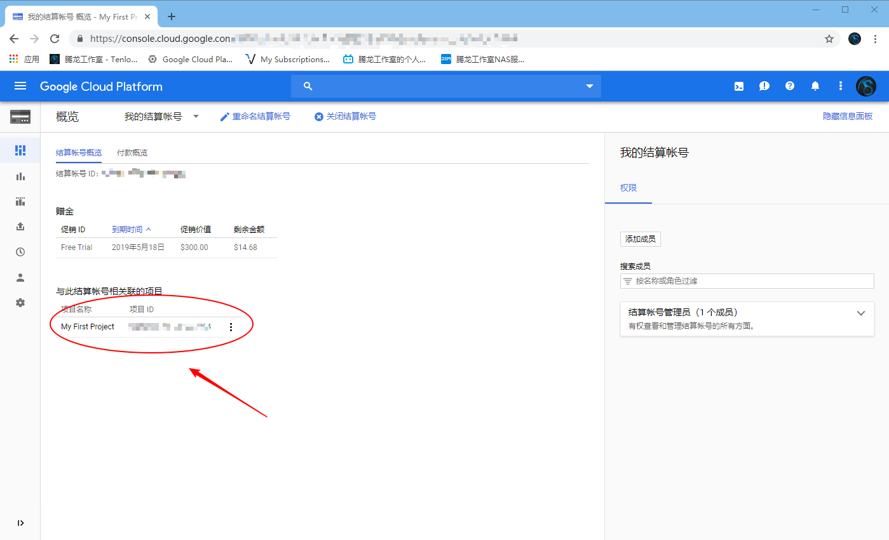Click the billing credit card icon
This screenshot has height=540, width=889.
(x=20, y=117)
